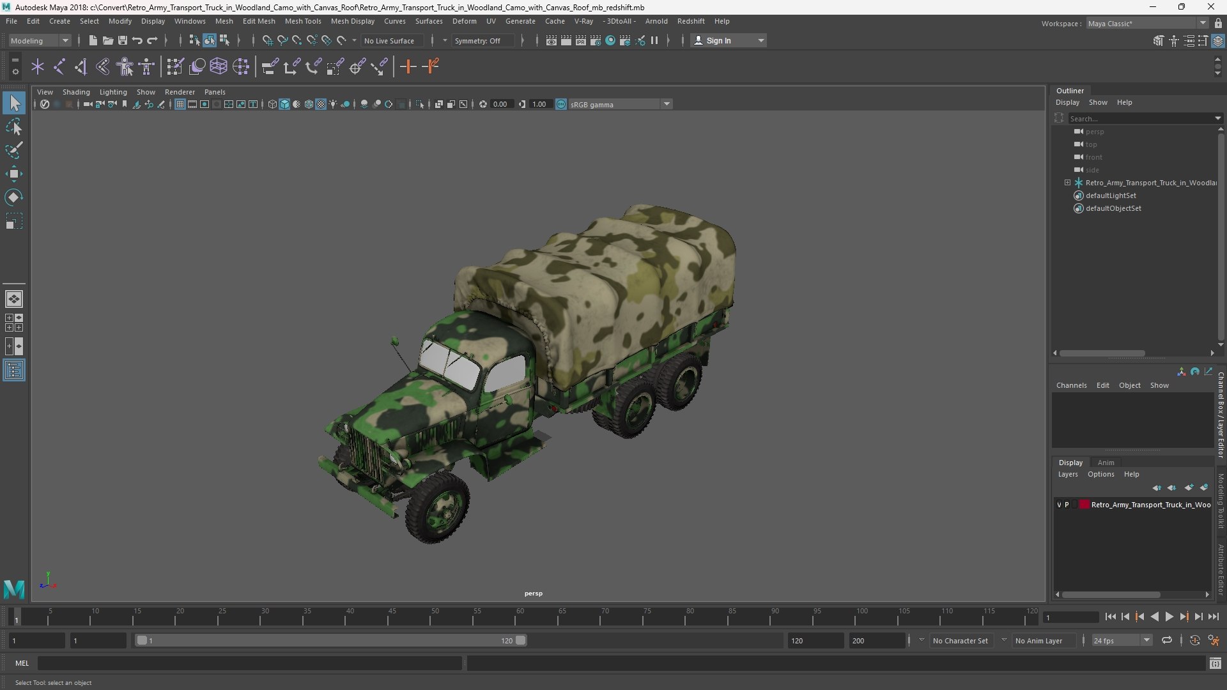Screen dimensions: 1227x690
Task: Click the Script Editor icon
Action: click(x=1215, y=664)
